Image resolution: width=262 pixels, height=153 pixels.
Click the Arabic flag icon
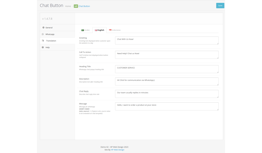(83, 30)
